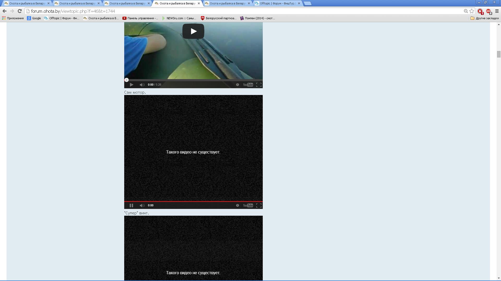Click the first video's progress bar handle
The width and height of the screenshot is (501, 281).
coord(127,80)
